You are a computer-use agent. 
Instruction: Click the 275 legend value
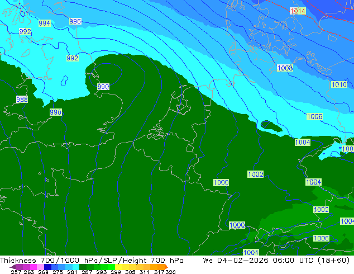click(x=58, y=272)
